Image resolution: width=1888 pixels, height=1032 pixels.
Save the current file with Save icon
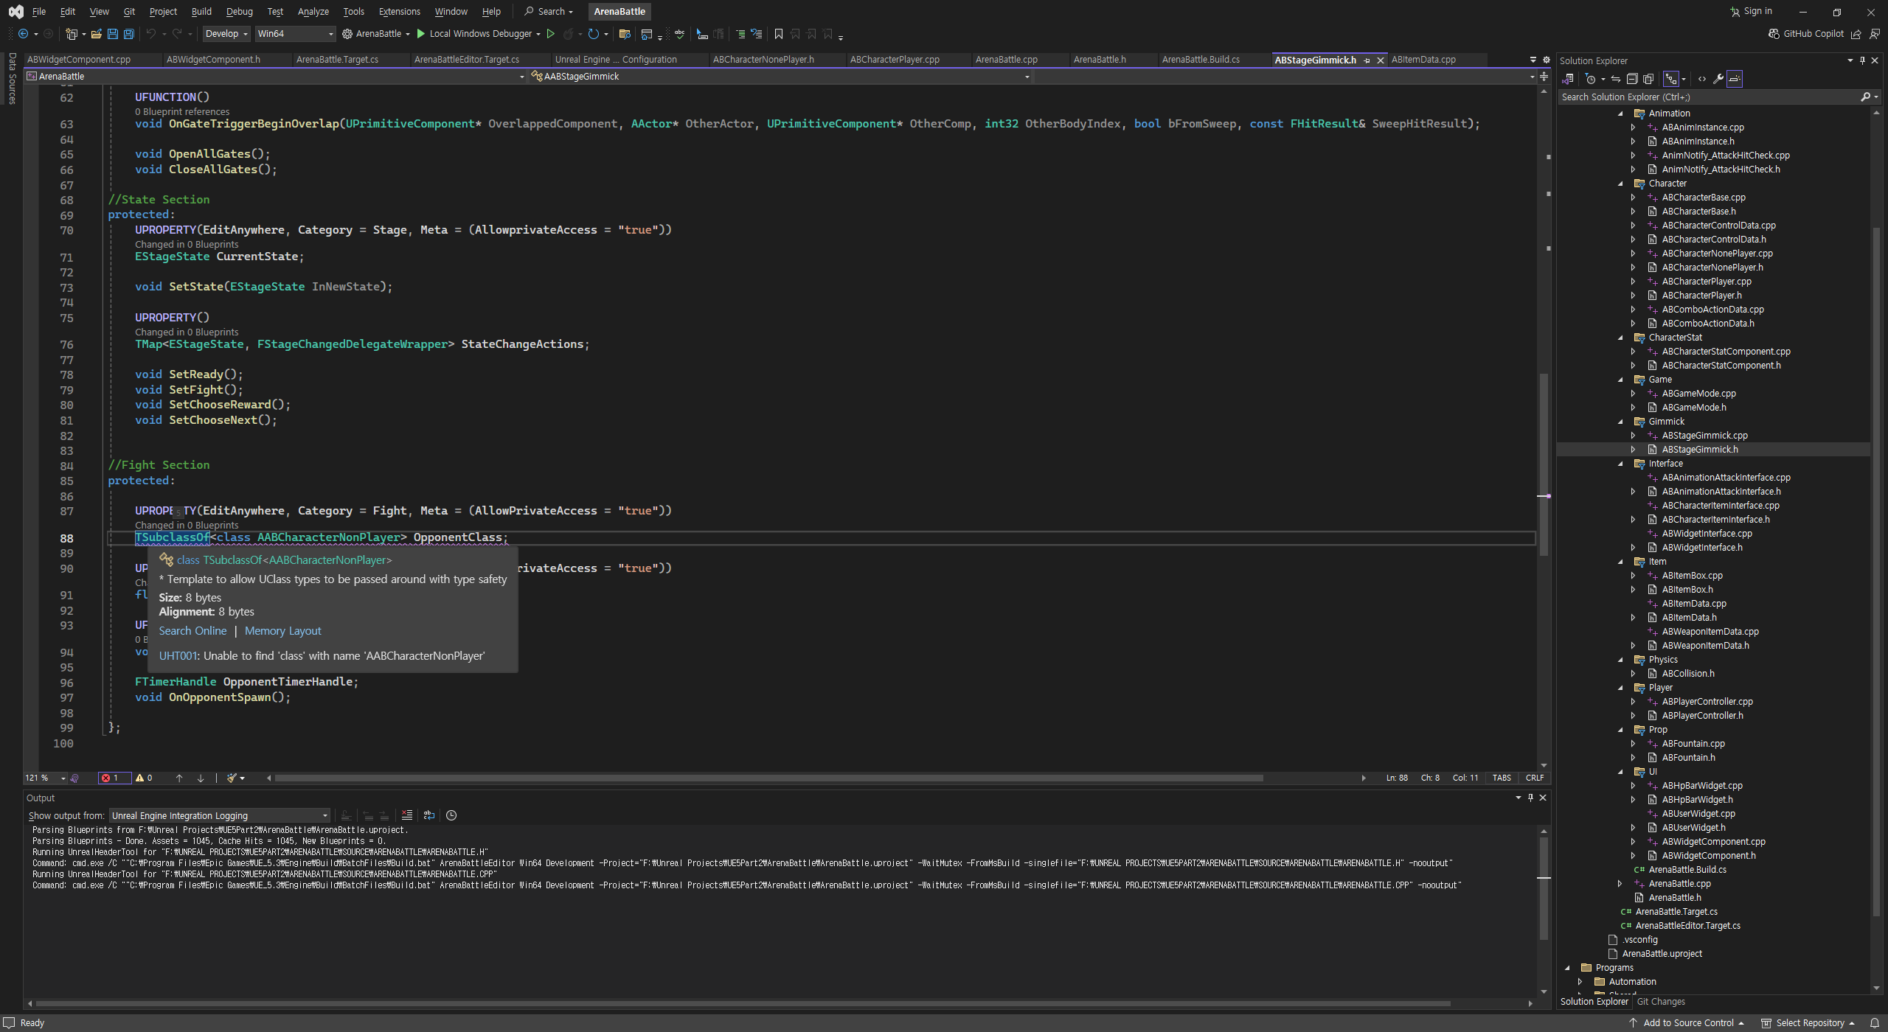coord(113,34)
